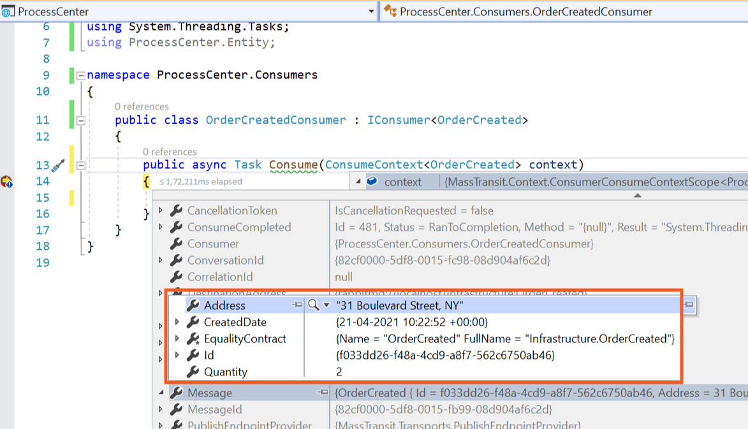Click '0 references' above OrderCreatedConsumer class
The height and width of the screenshot is (429, 748).
(142, 106)
